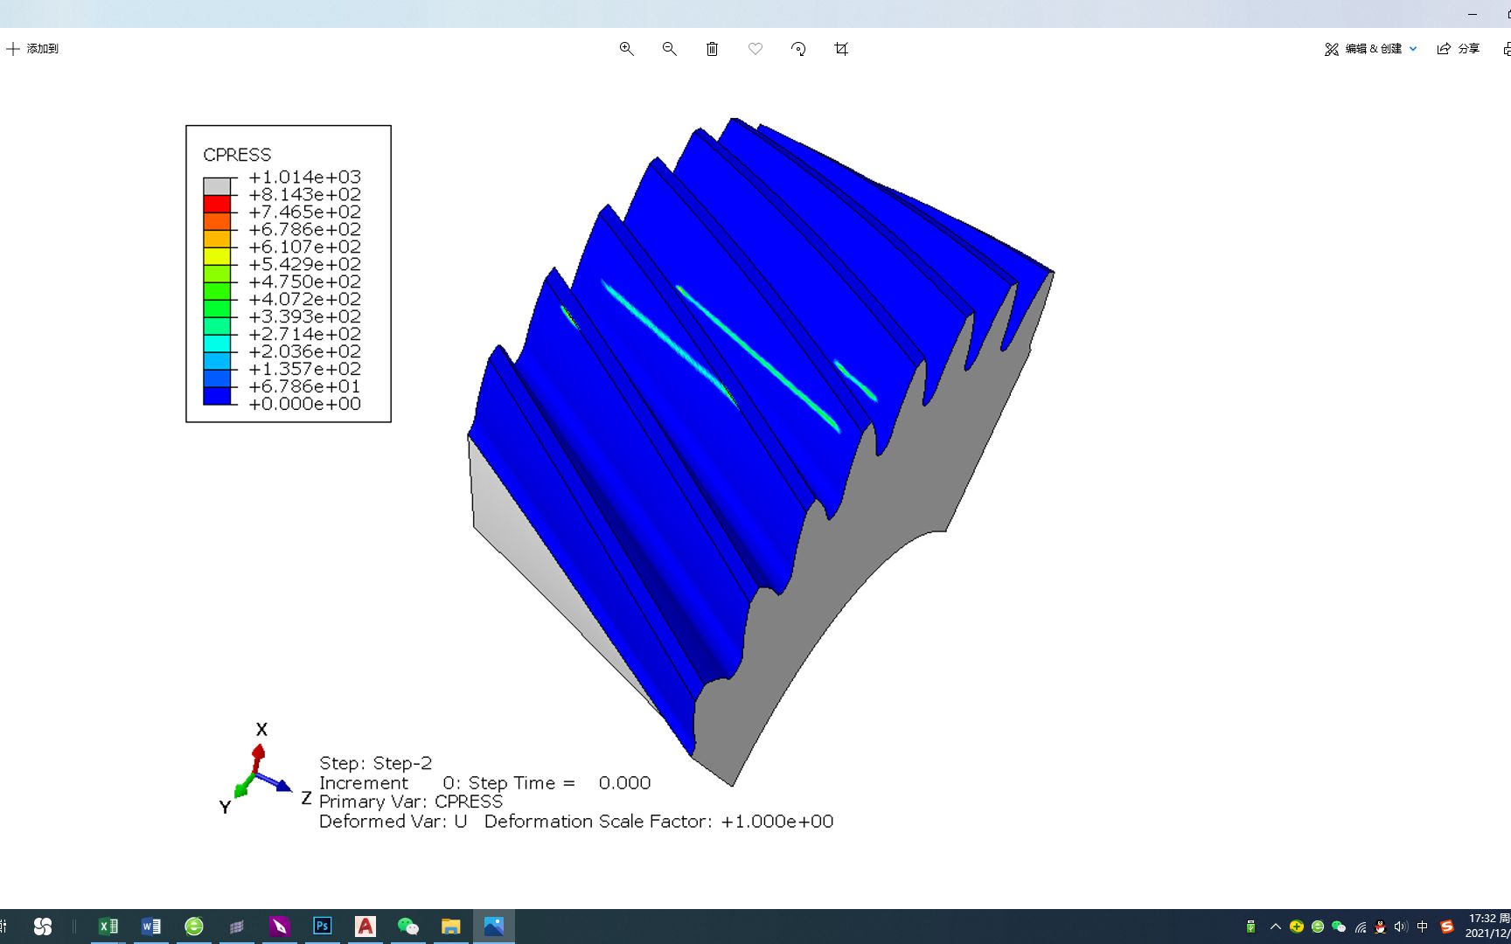Open QQ from the system tray penguin icon

(1380, 927)
